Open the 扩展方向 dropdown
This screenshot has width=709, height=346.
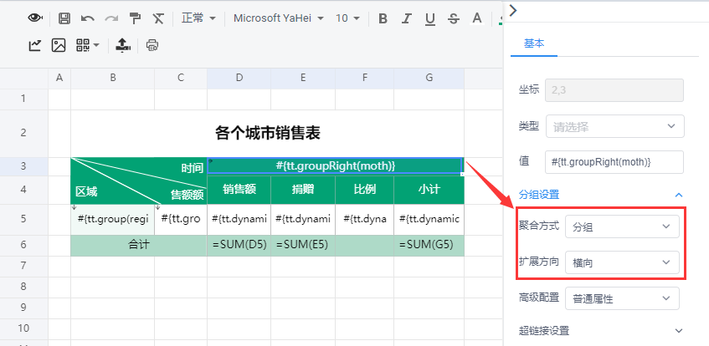[x=622, y=262]
